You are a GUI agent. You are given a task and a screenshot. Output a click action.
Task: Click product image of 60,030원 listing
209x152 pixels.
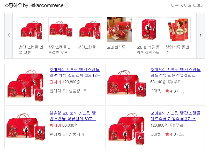25,128
